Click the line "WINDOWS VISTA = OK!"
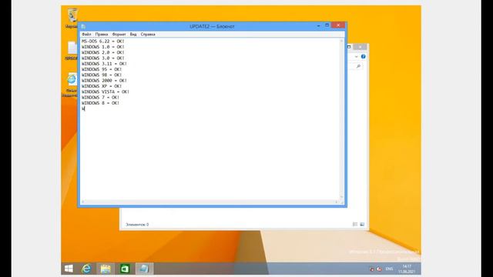Screen dimensions: 493x277 click(x=106, y=92)
